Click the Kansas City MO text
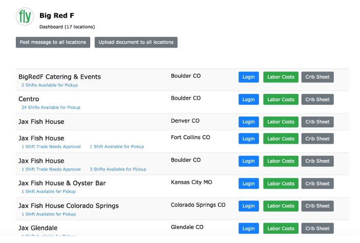 [191, 182]
